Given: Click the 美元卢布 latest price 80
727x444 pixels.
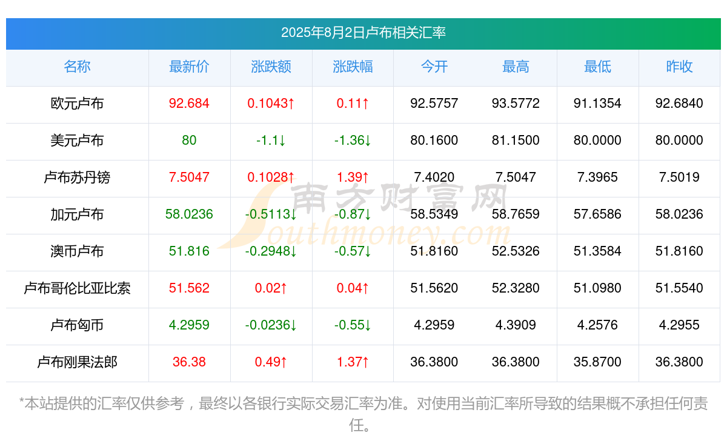Looking at the screenshot, I should 189,141.
